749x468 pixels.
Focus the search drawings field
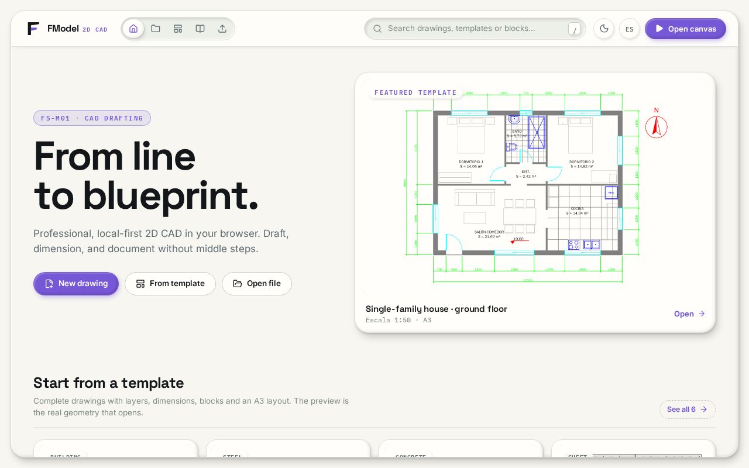pos(475,29)
